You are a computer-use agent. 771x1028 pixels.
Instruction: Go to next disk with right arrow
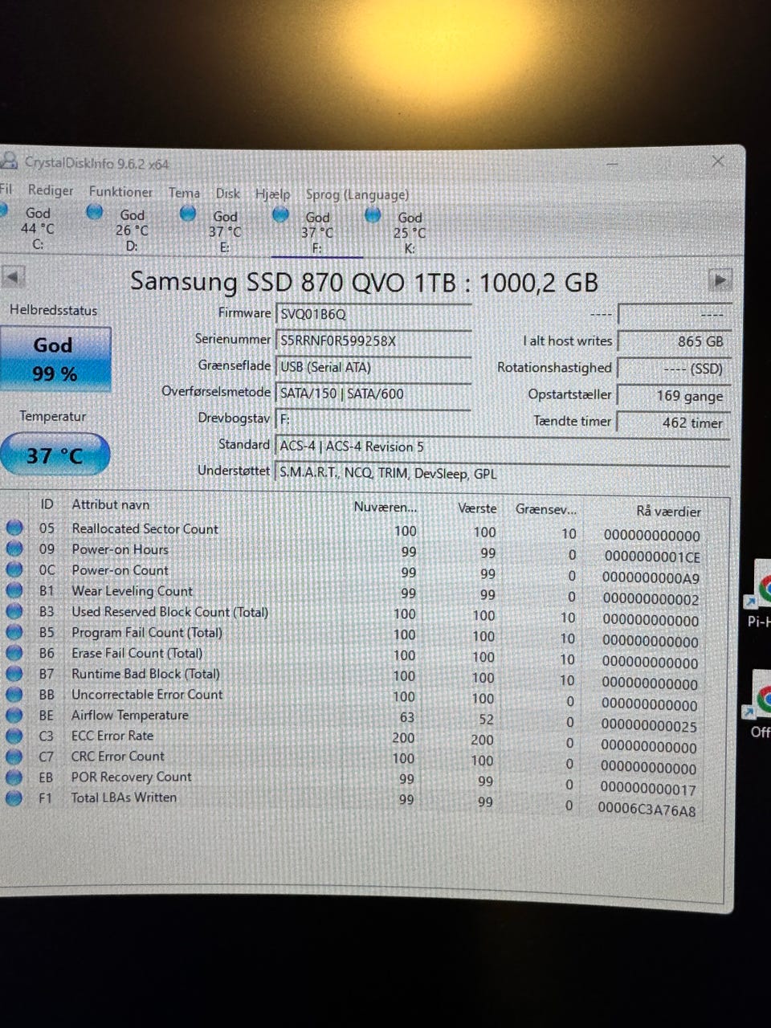pyautogui.click(x=720, y=280)
